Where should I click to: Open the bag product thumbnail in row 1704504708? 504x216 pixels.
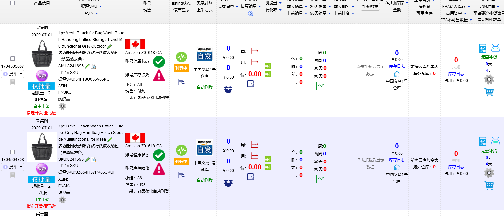coord(42,147)
